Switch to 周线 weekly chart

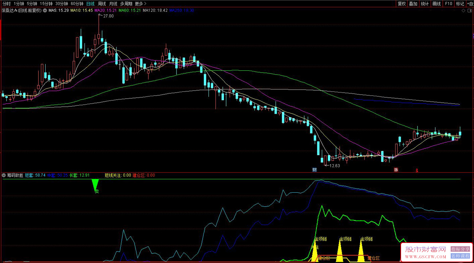tap(102, 4)
